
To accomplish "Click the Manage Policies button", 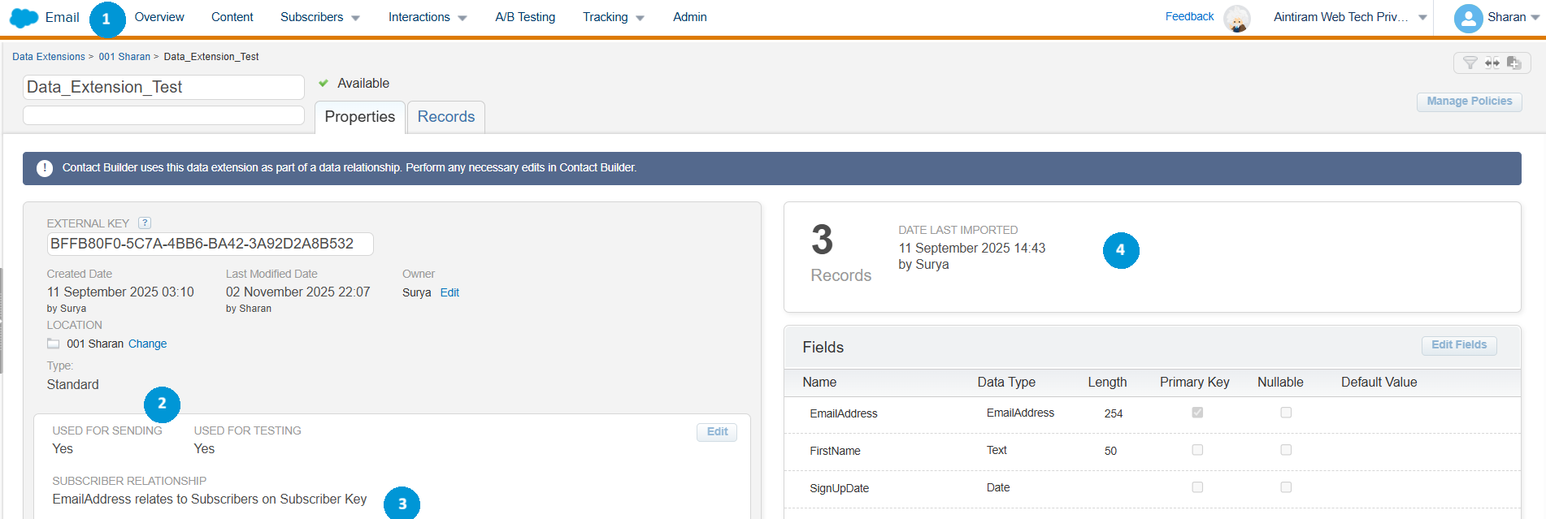I will (x=1470, y=102).
